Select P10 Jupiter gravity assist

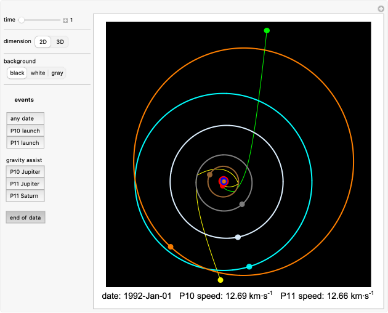click(25, 172)
